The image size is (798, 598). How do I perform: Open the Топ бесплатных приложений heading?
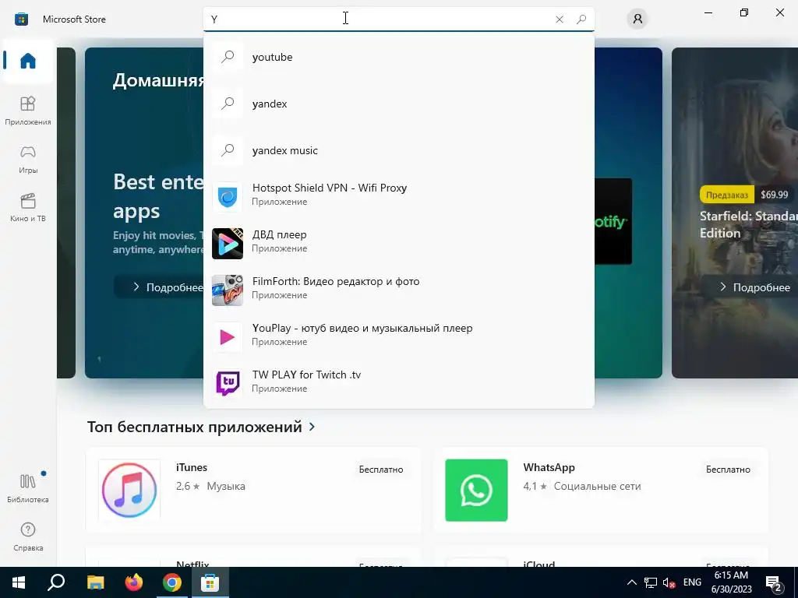[x=194, y=427]
